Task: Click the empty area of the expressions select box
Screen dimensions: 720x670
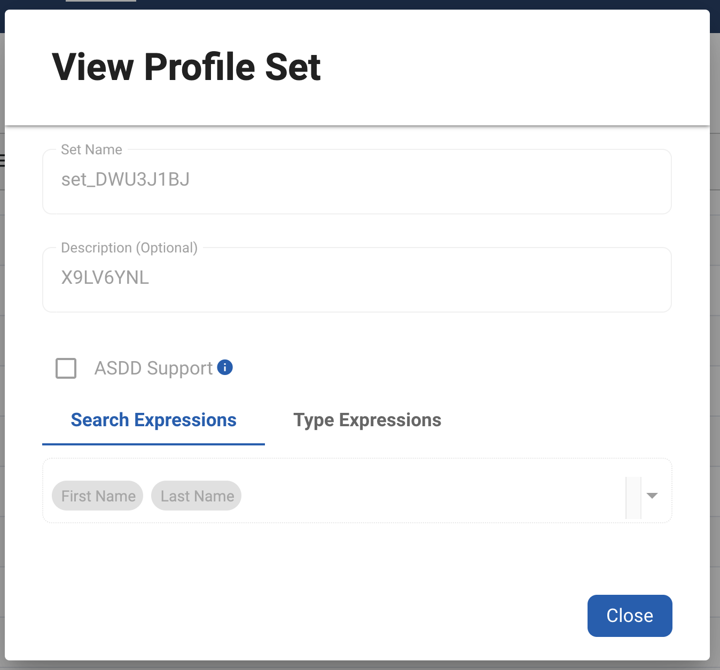Action: [427, 496]
